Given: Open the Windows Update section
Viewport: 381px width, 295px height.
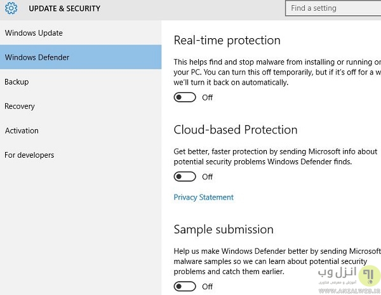Looking at the screenshot, I should 34,33.
